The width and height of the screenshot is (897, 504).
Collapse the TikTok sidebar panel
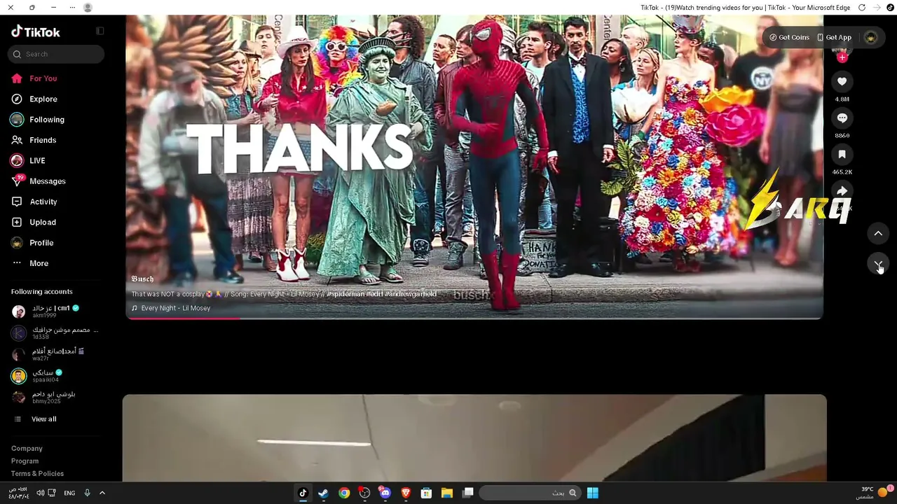(x=100, y=31)
